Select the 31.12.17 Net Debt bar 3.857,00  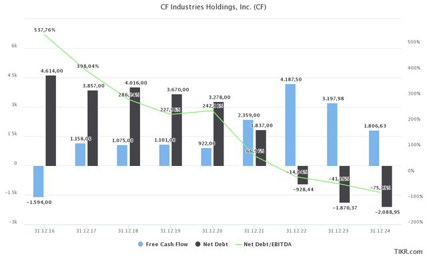tap(93, 128)
